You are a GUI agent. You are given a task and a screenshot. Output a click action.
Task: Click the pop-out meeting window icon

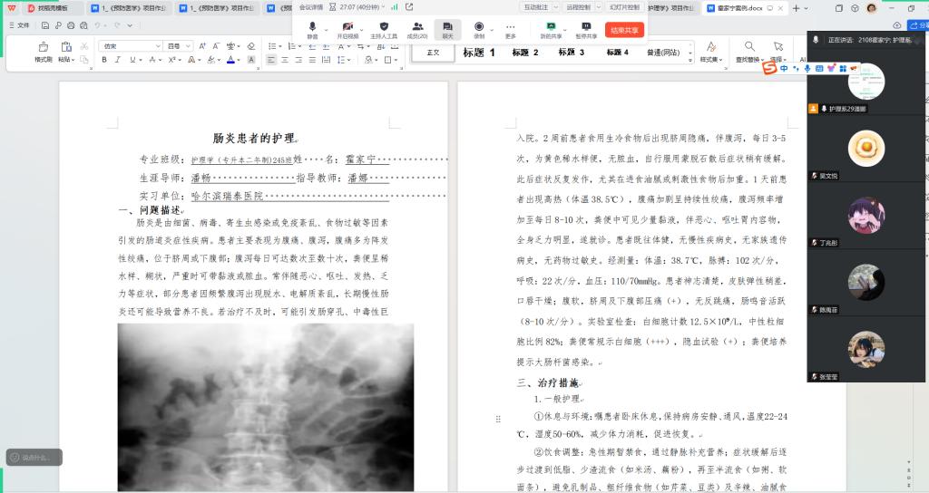click(409, 7)
